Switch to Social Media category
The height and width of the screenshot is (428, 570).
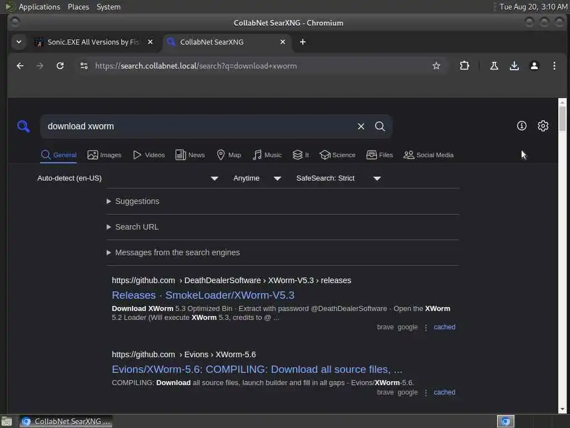429,155
